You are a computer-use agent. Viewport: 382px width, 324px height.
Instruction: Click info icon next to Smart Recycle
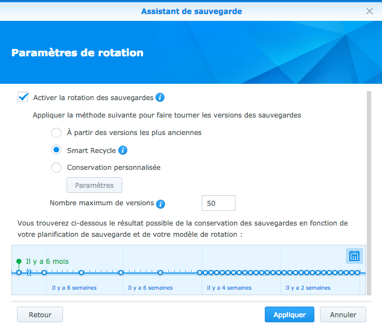pyautogui.click(x=123, y=150)
